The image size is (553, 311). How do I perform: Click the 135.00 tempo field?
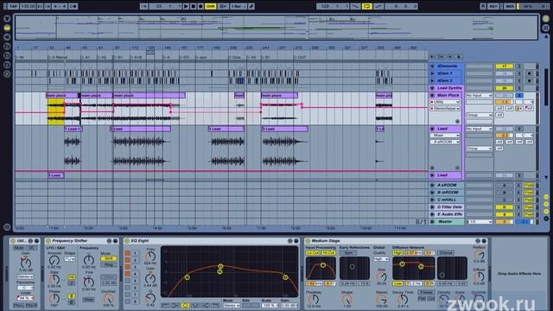click(28, 6)
